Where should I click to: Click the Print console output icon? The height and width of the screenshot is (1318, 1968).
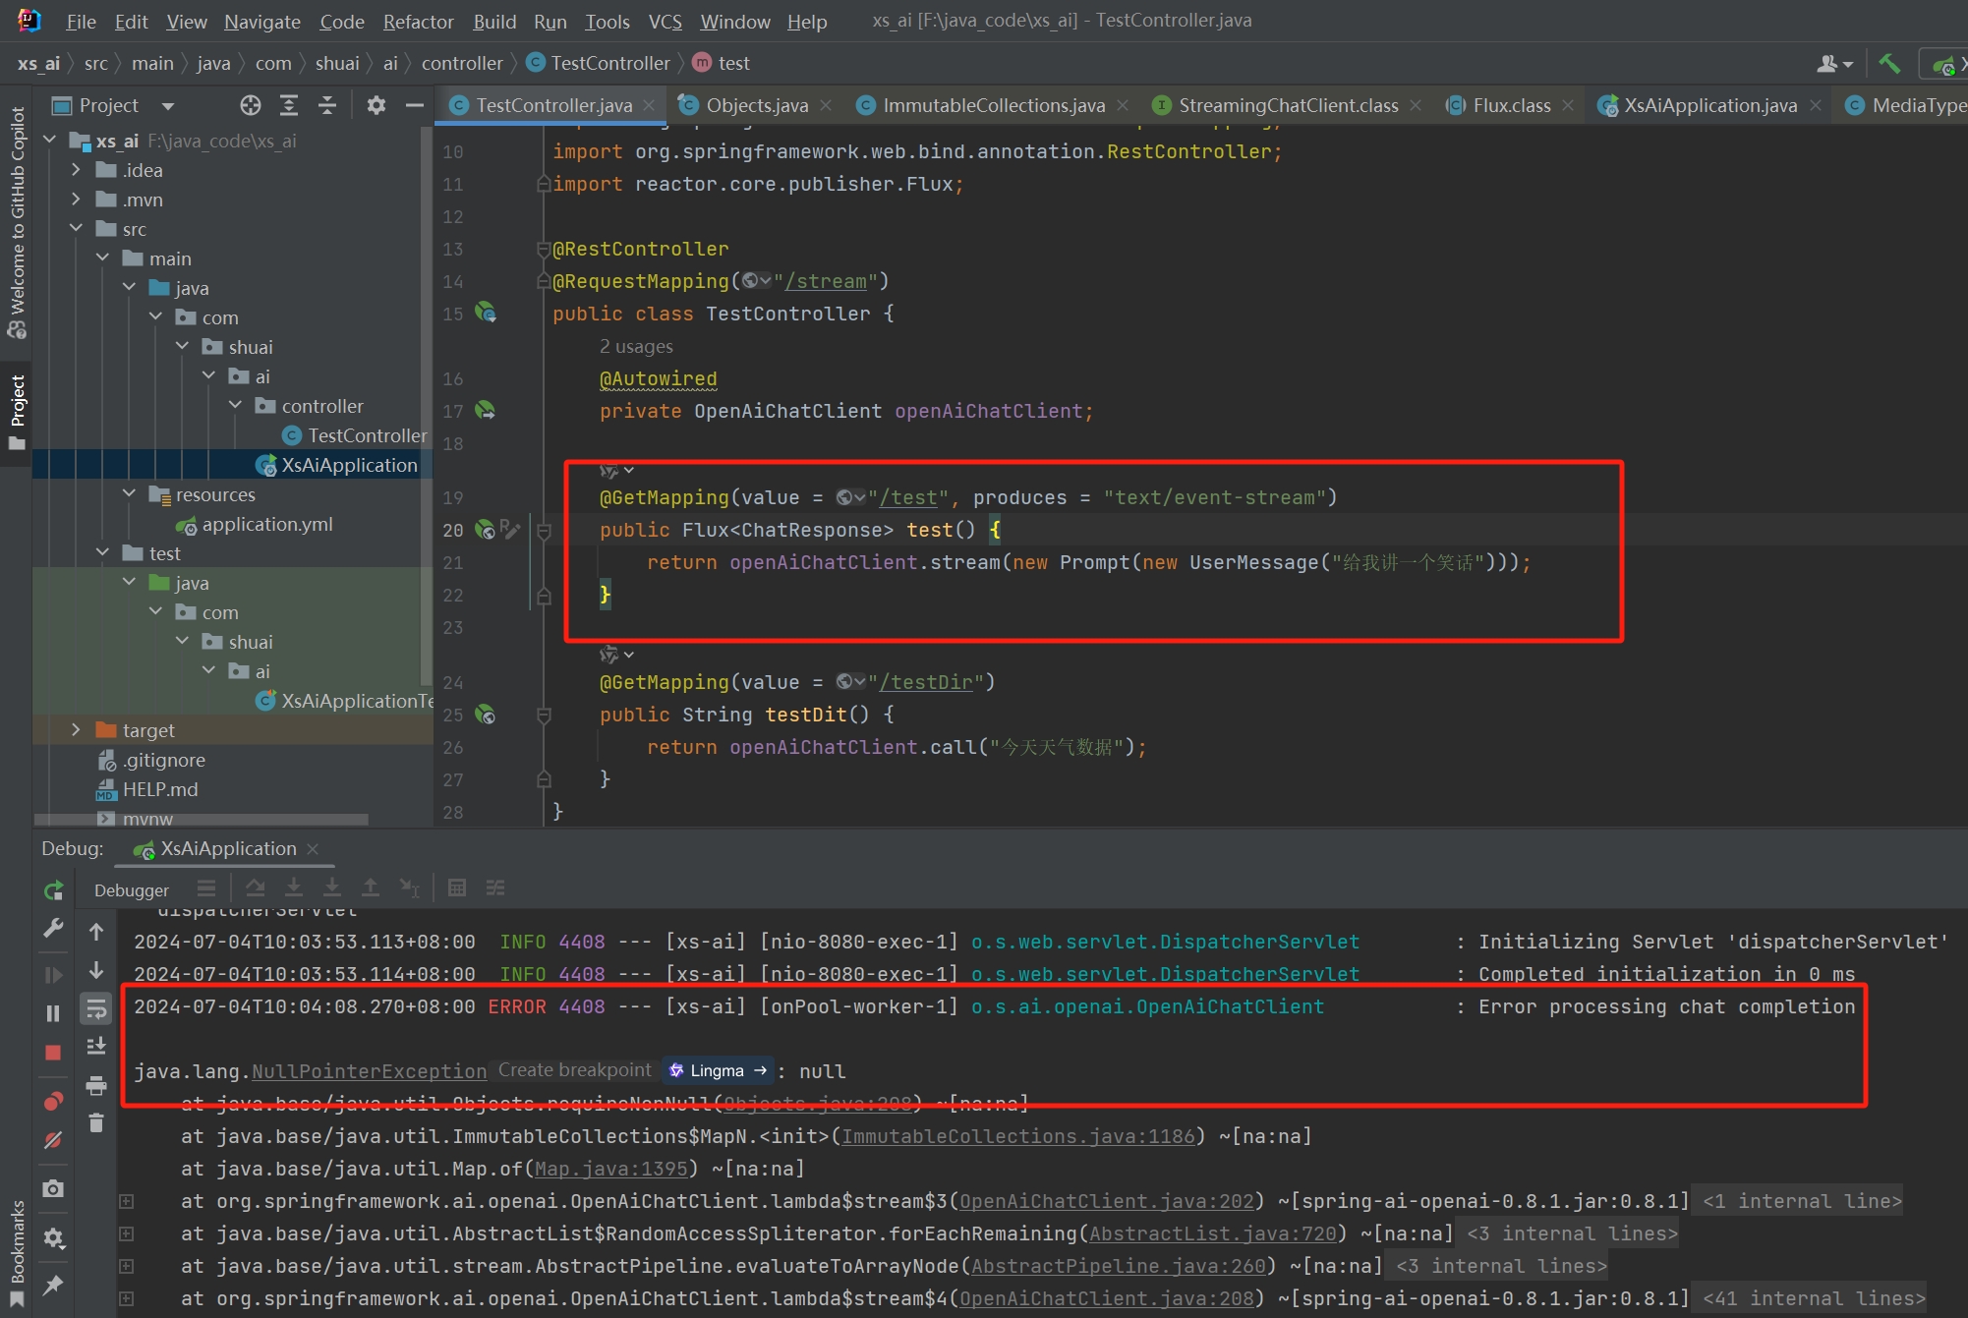tap(96, 1085)
